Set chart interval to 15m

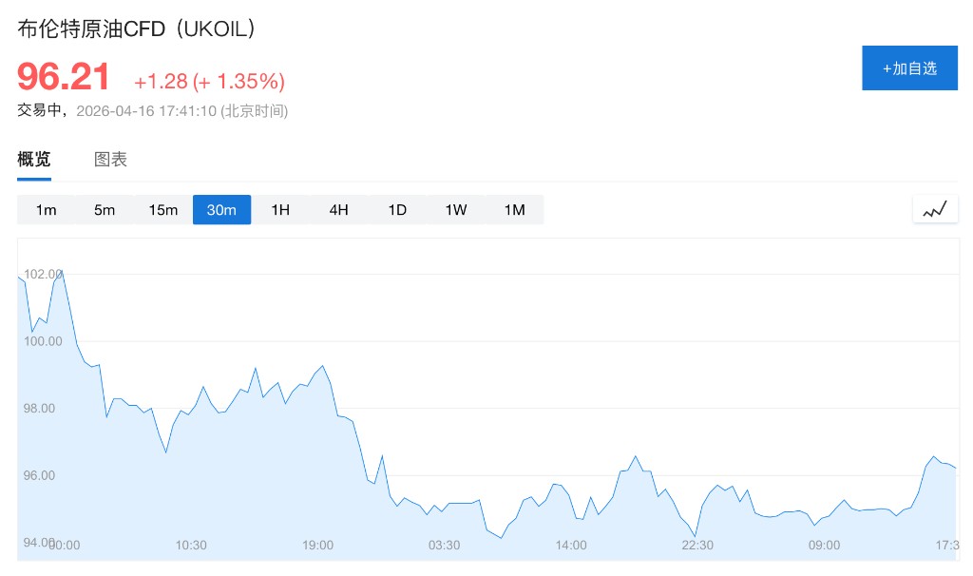(x=163, y=210)
